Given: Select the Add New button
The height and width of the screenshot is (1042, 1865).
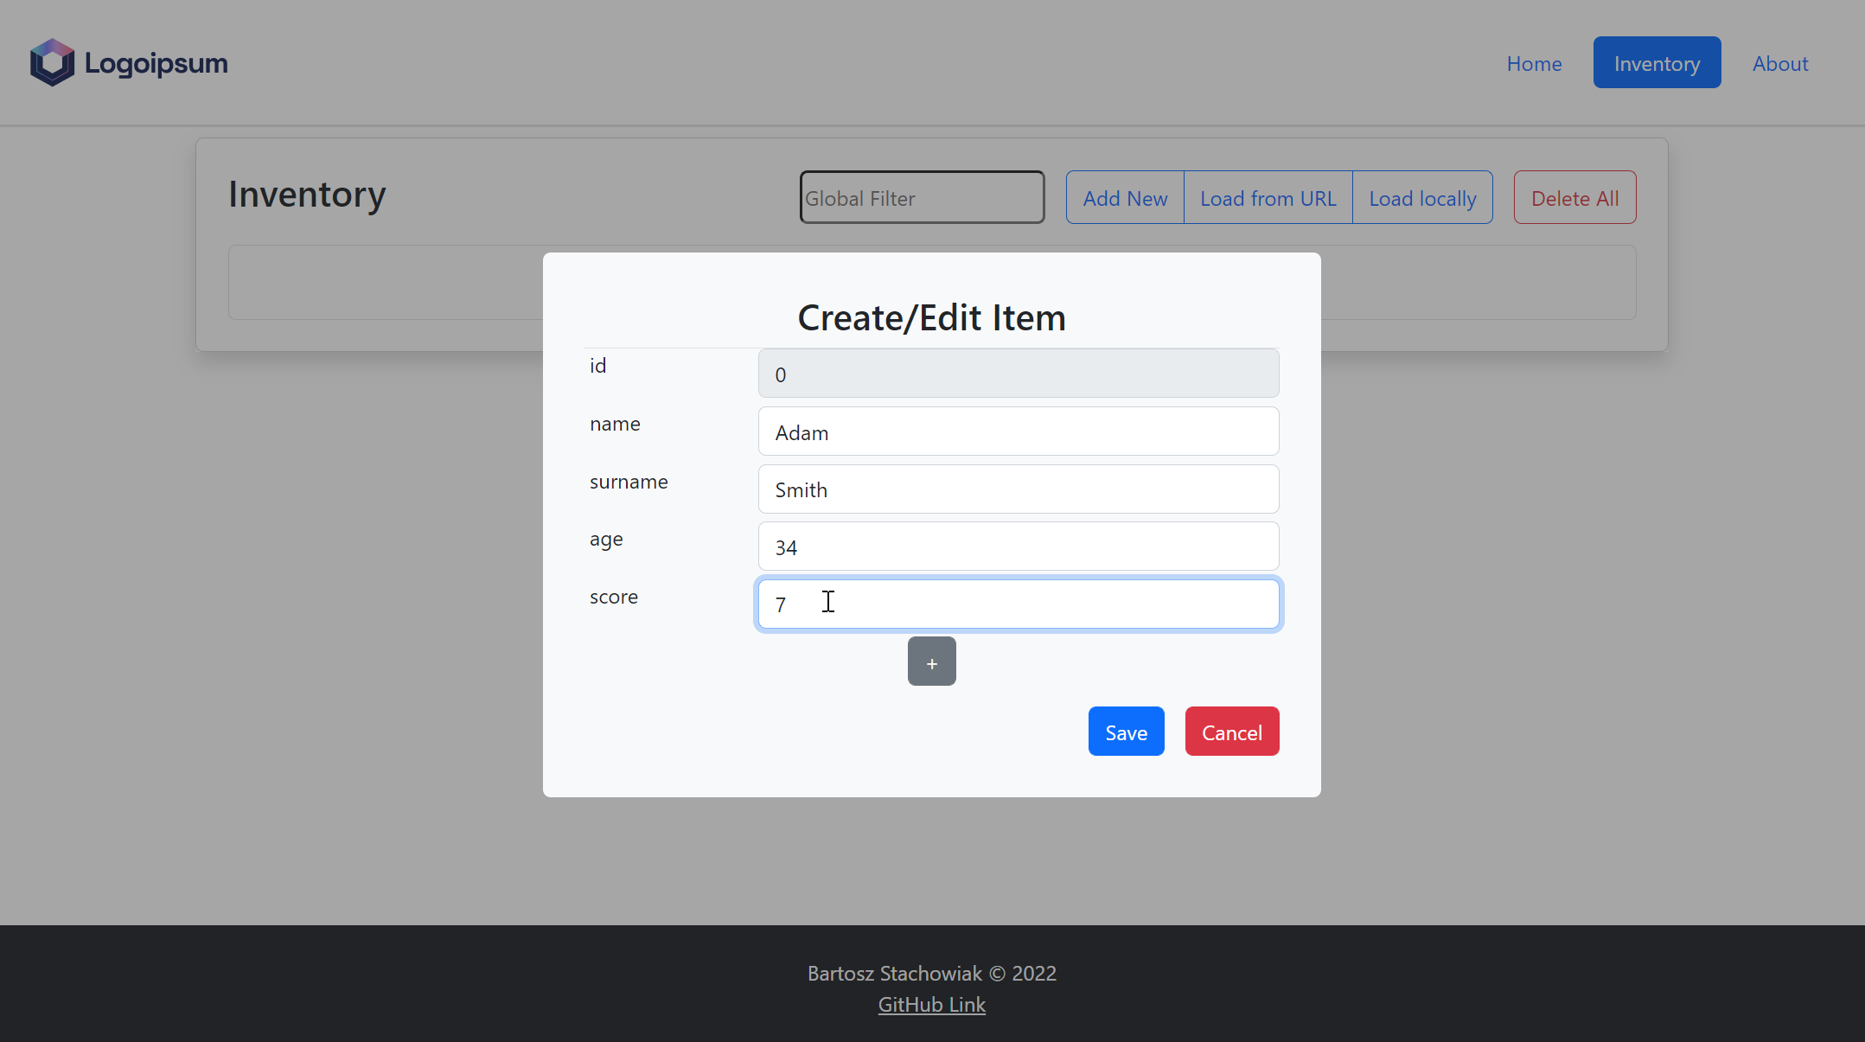Looking at the screenshot, I should (x=1125, y=197).
